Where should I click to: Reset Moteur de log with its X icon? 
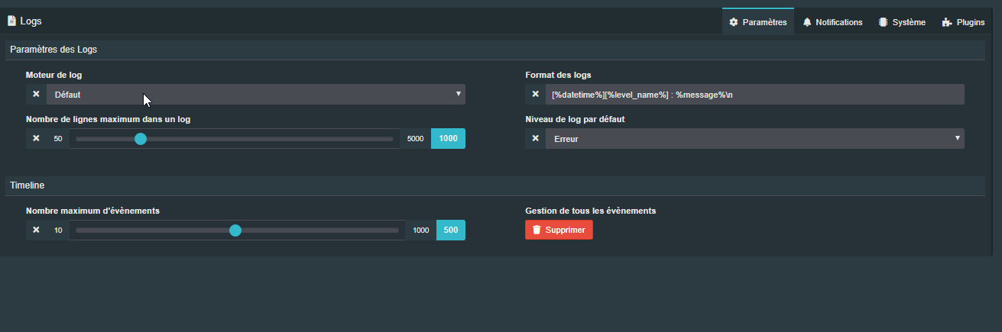36,94
